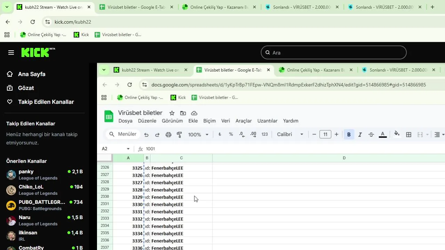Click the font size field showing 11
The image size is (445, 250).
click(325, 134)
